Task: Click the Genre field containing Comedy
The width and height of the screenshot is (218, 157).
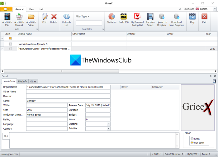Action: click(68, 101)
